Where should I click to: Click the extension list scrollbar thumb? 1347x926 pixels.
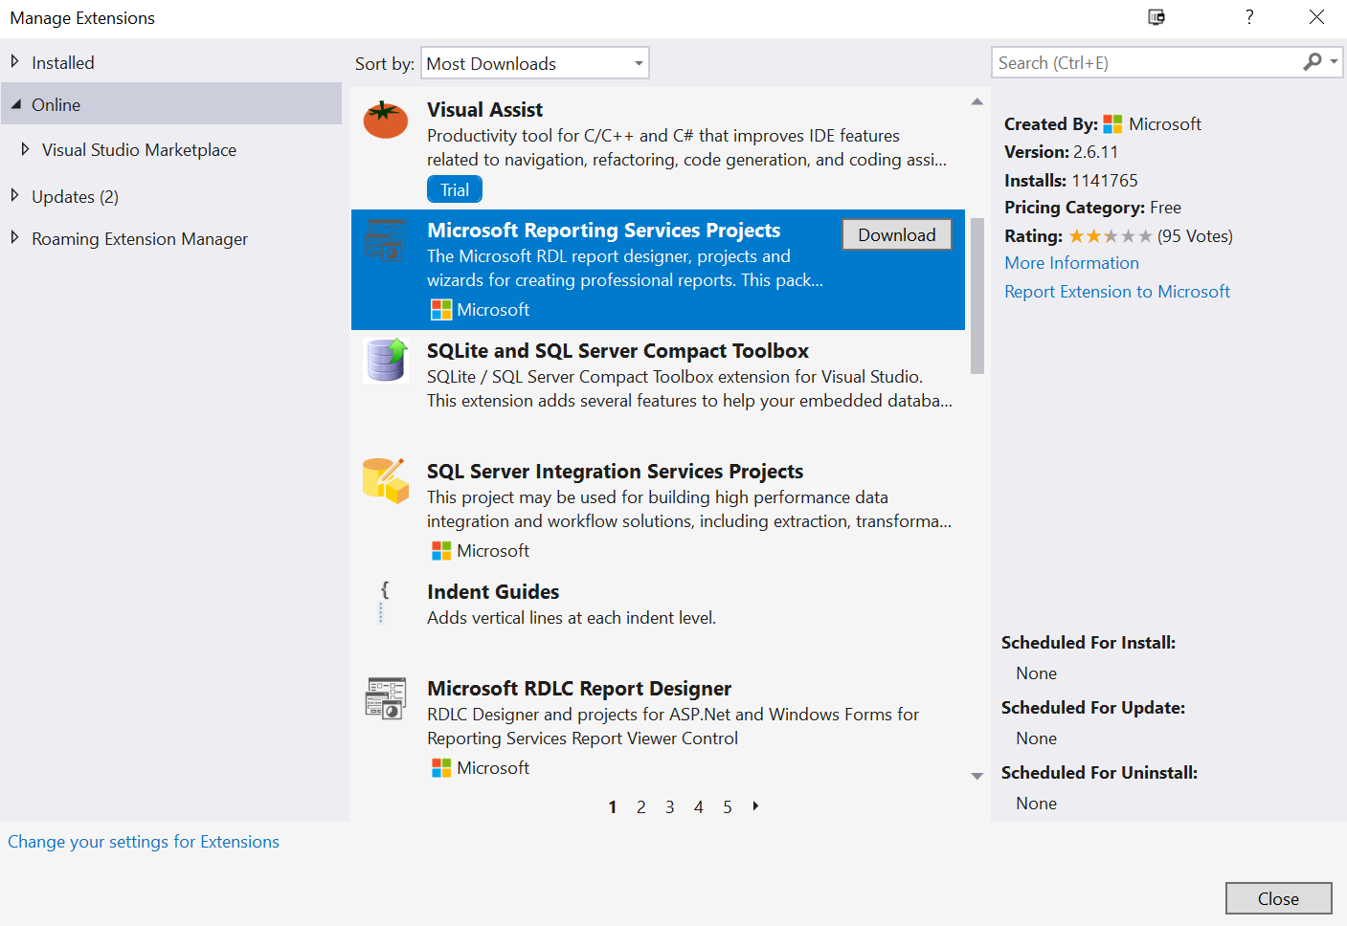(977, 296)
